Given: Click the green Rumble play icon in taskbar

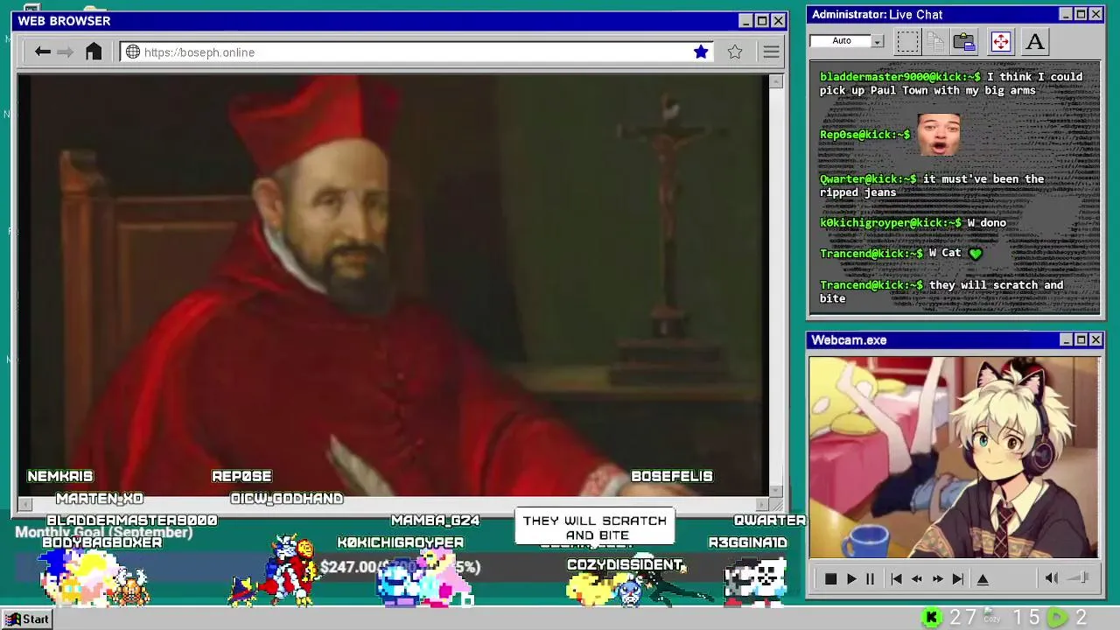Looking at the screenshot, I should click(x=1057, y=618).
